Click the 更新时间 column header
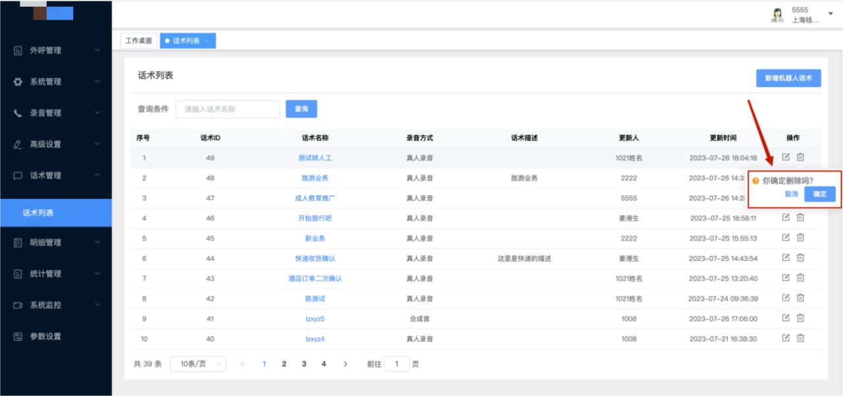 [x=722, y=138]
